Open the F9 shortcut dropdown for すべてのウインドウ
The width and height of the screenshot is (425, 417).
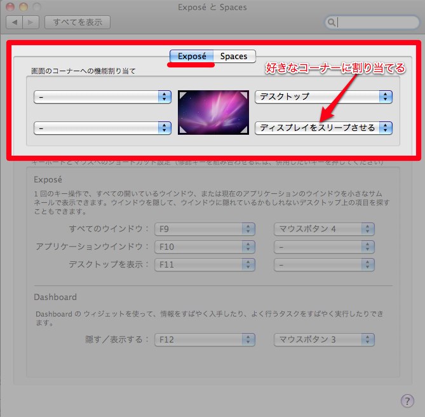[x=205, y=229]
